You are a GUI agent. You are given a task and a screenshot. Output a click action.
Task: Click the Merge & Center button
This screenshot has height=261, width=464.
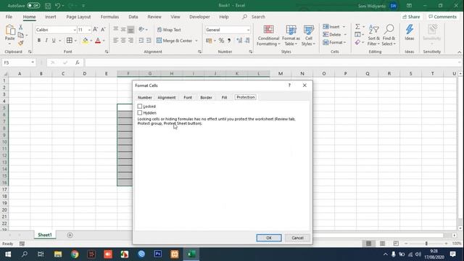pyautogui.click(x=175, y=41)
